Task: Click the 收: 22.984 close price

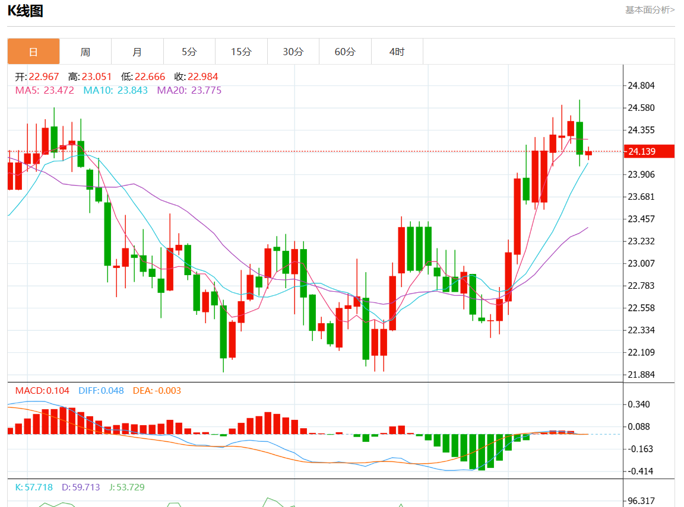Action: [196, 76]
